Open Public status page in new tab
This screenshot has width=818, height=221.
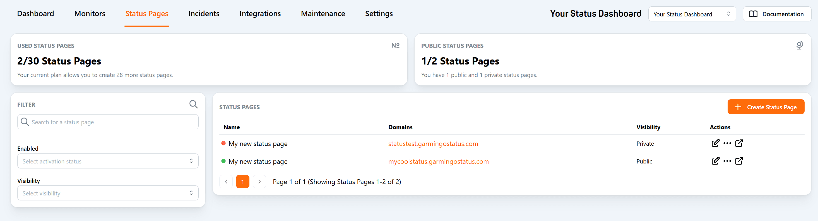click(739, 161)
